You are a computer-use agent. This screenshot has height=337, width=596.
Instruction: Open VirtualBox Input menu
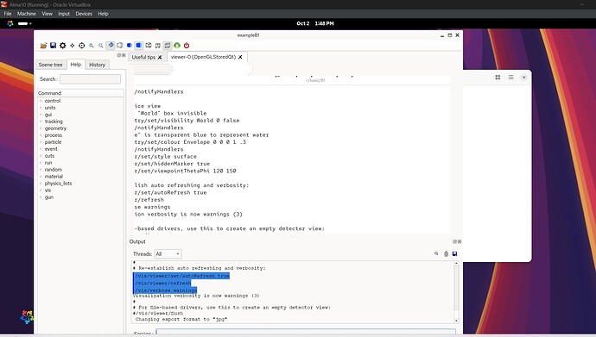pos(64,14)
